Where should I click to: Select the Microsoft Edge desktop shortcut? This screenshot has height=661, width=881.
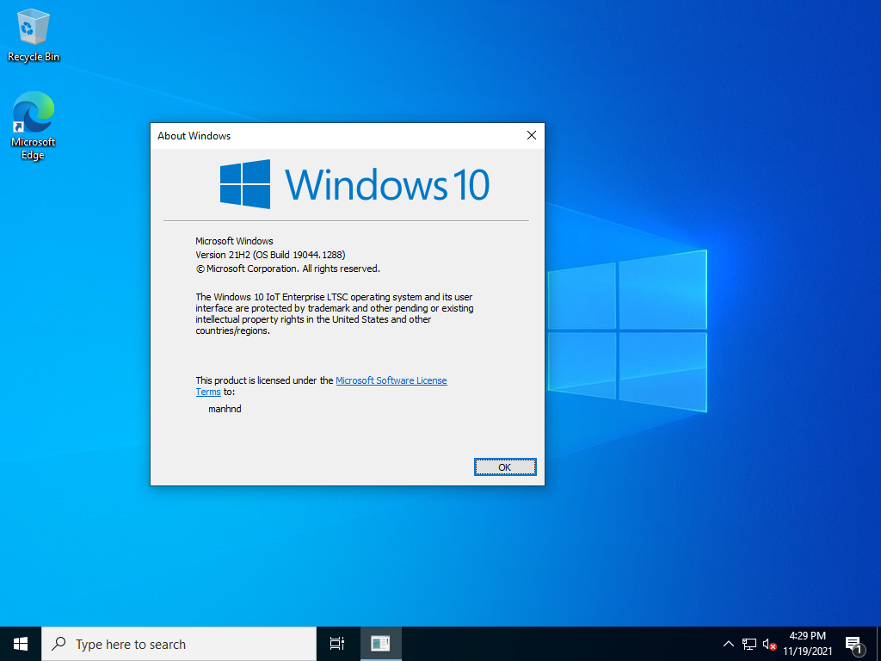pyautogui.click(x=34, y=125)
